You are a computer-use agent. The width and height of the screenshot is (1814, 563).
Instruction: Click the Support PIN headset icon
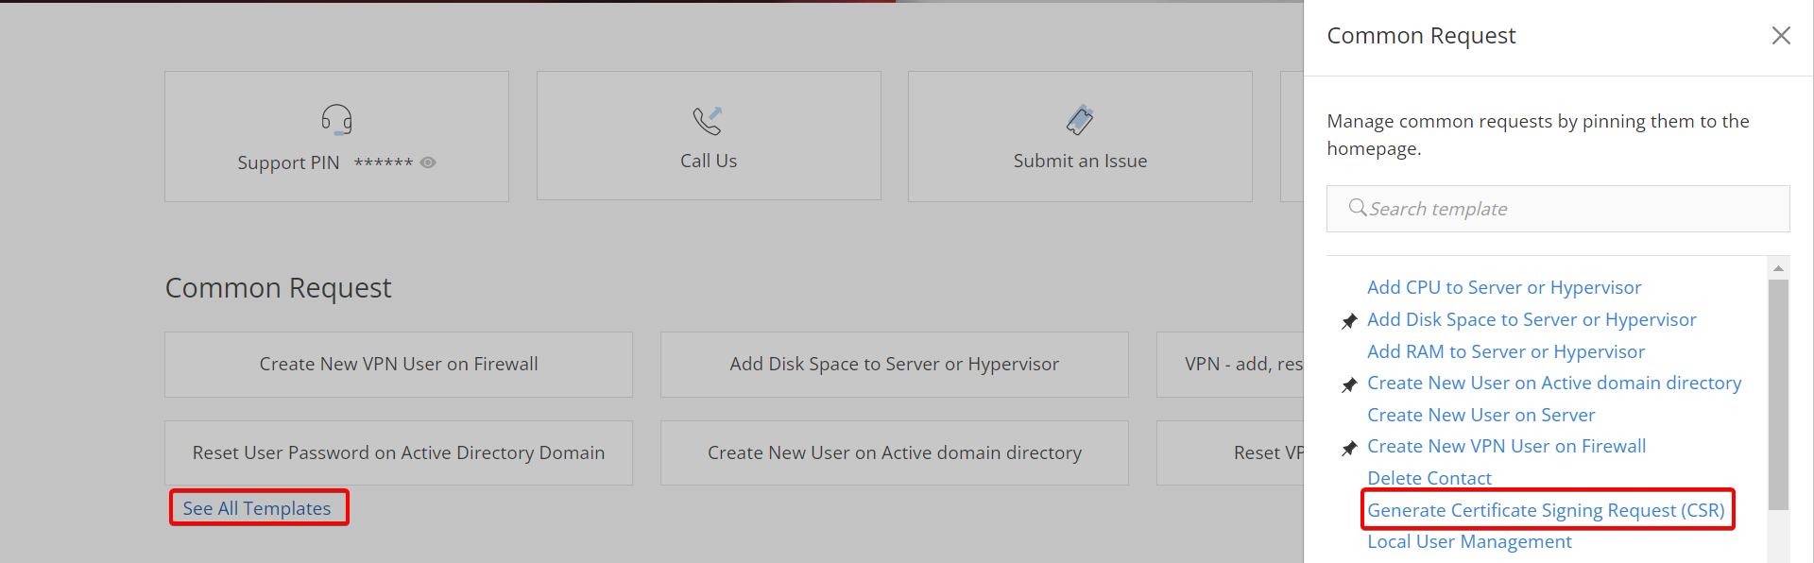336,120
